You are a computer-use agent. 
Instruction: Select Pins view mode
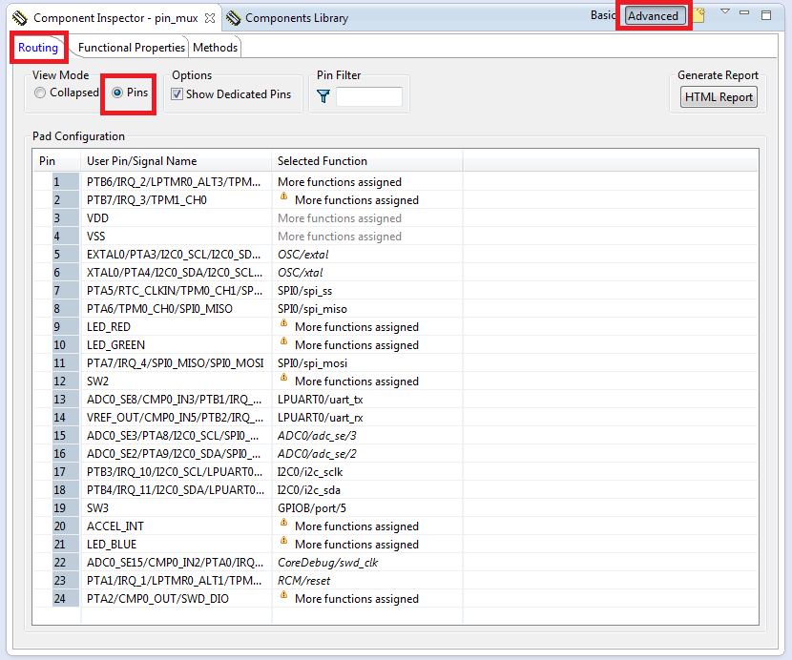pos(117,93)
